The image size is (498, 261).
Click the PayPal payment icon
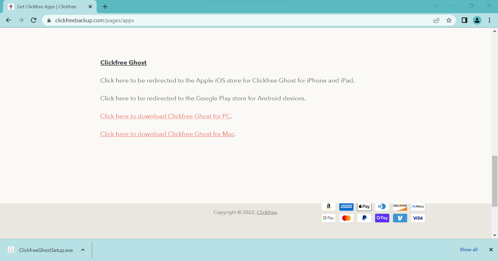click(x=364, y=218)
